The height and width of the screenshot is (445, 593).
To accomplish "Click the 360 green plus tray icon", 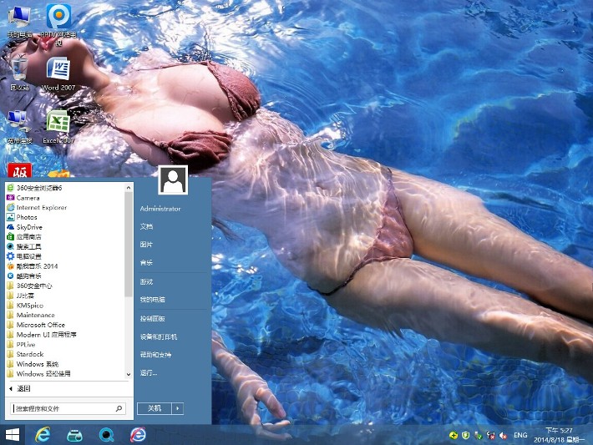I will 453,436.
